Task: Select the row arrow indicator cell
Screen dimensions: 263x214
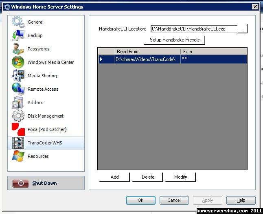Action: 106,59
